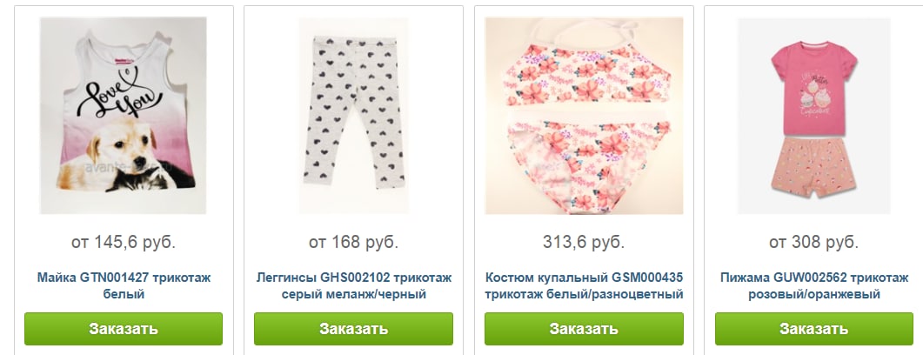The width and height of the screenshot is (923, 355).
Task: Click the swimsuit bottom piece in photo
Action: (x=589, y=162)
